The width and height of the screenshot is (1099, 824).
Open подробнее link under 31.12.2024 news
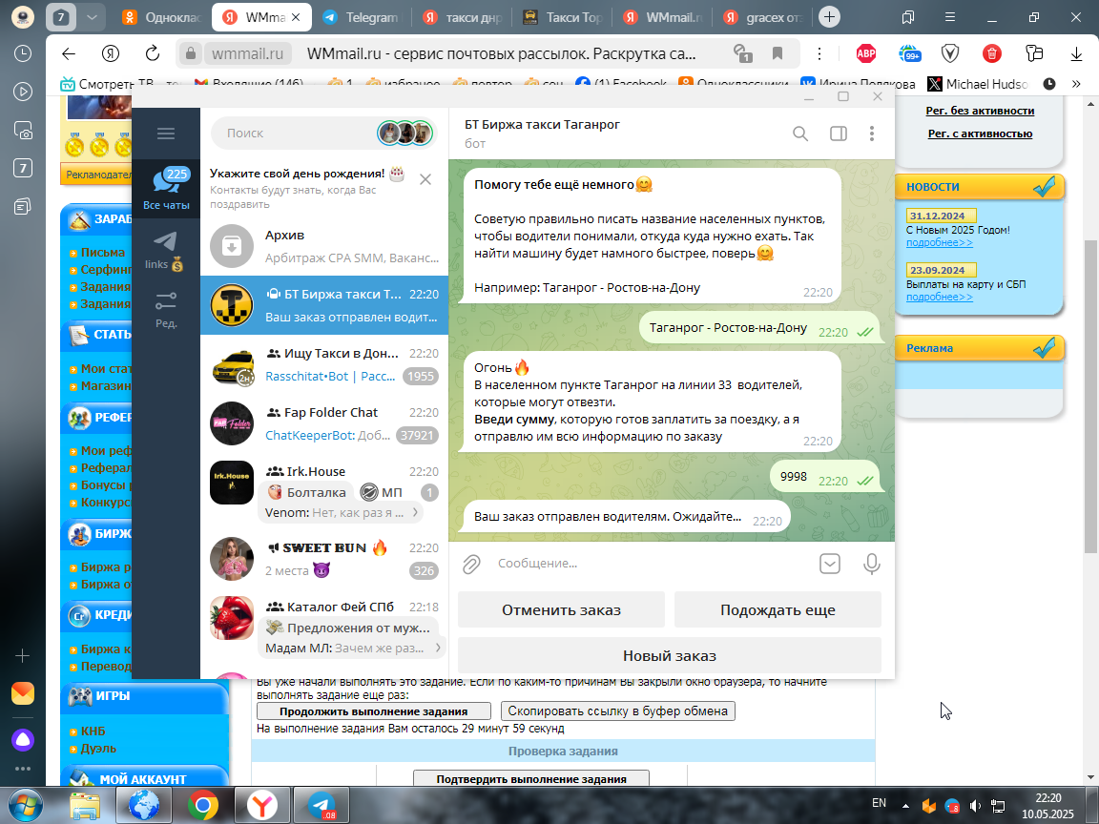pyautogui.click(x=939, y=242)
